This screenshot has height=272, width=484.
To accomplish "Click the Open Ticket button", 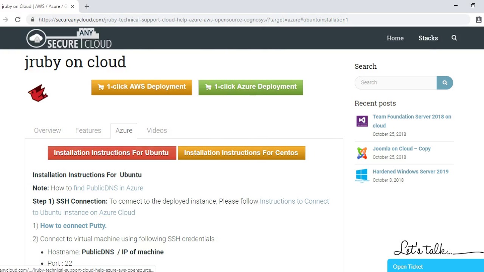I will coord(436,266).
